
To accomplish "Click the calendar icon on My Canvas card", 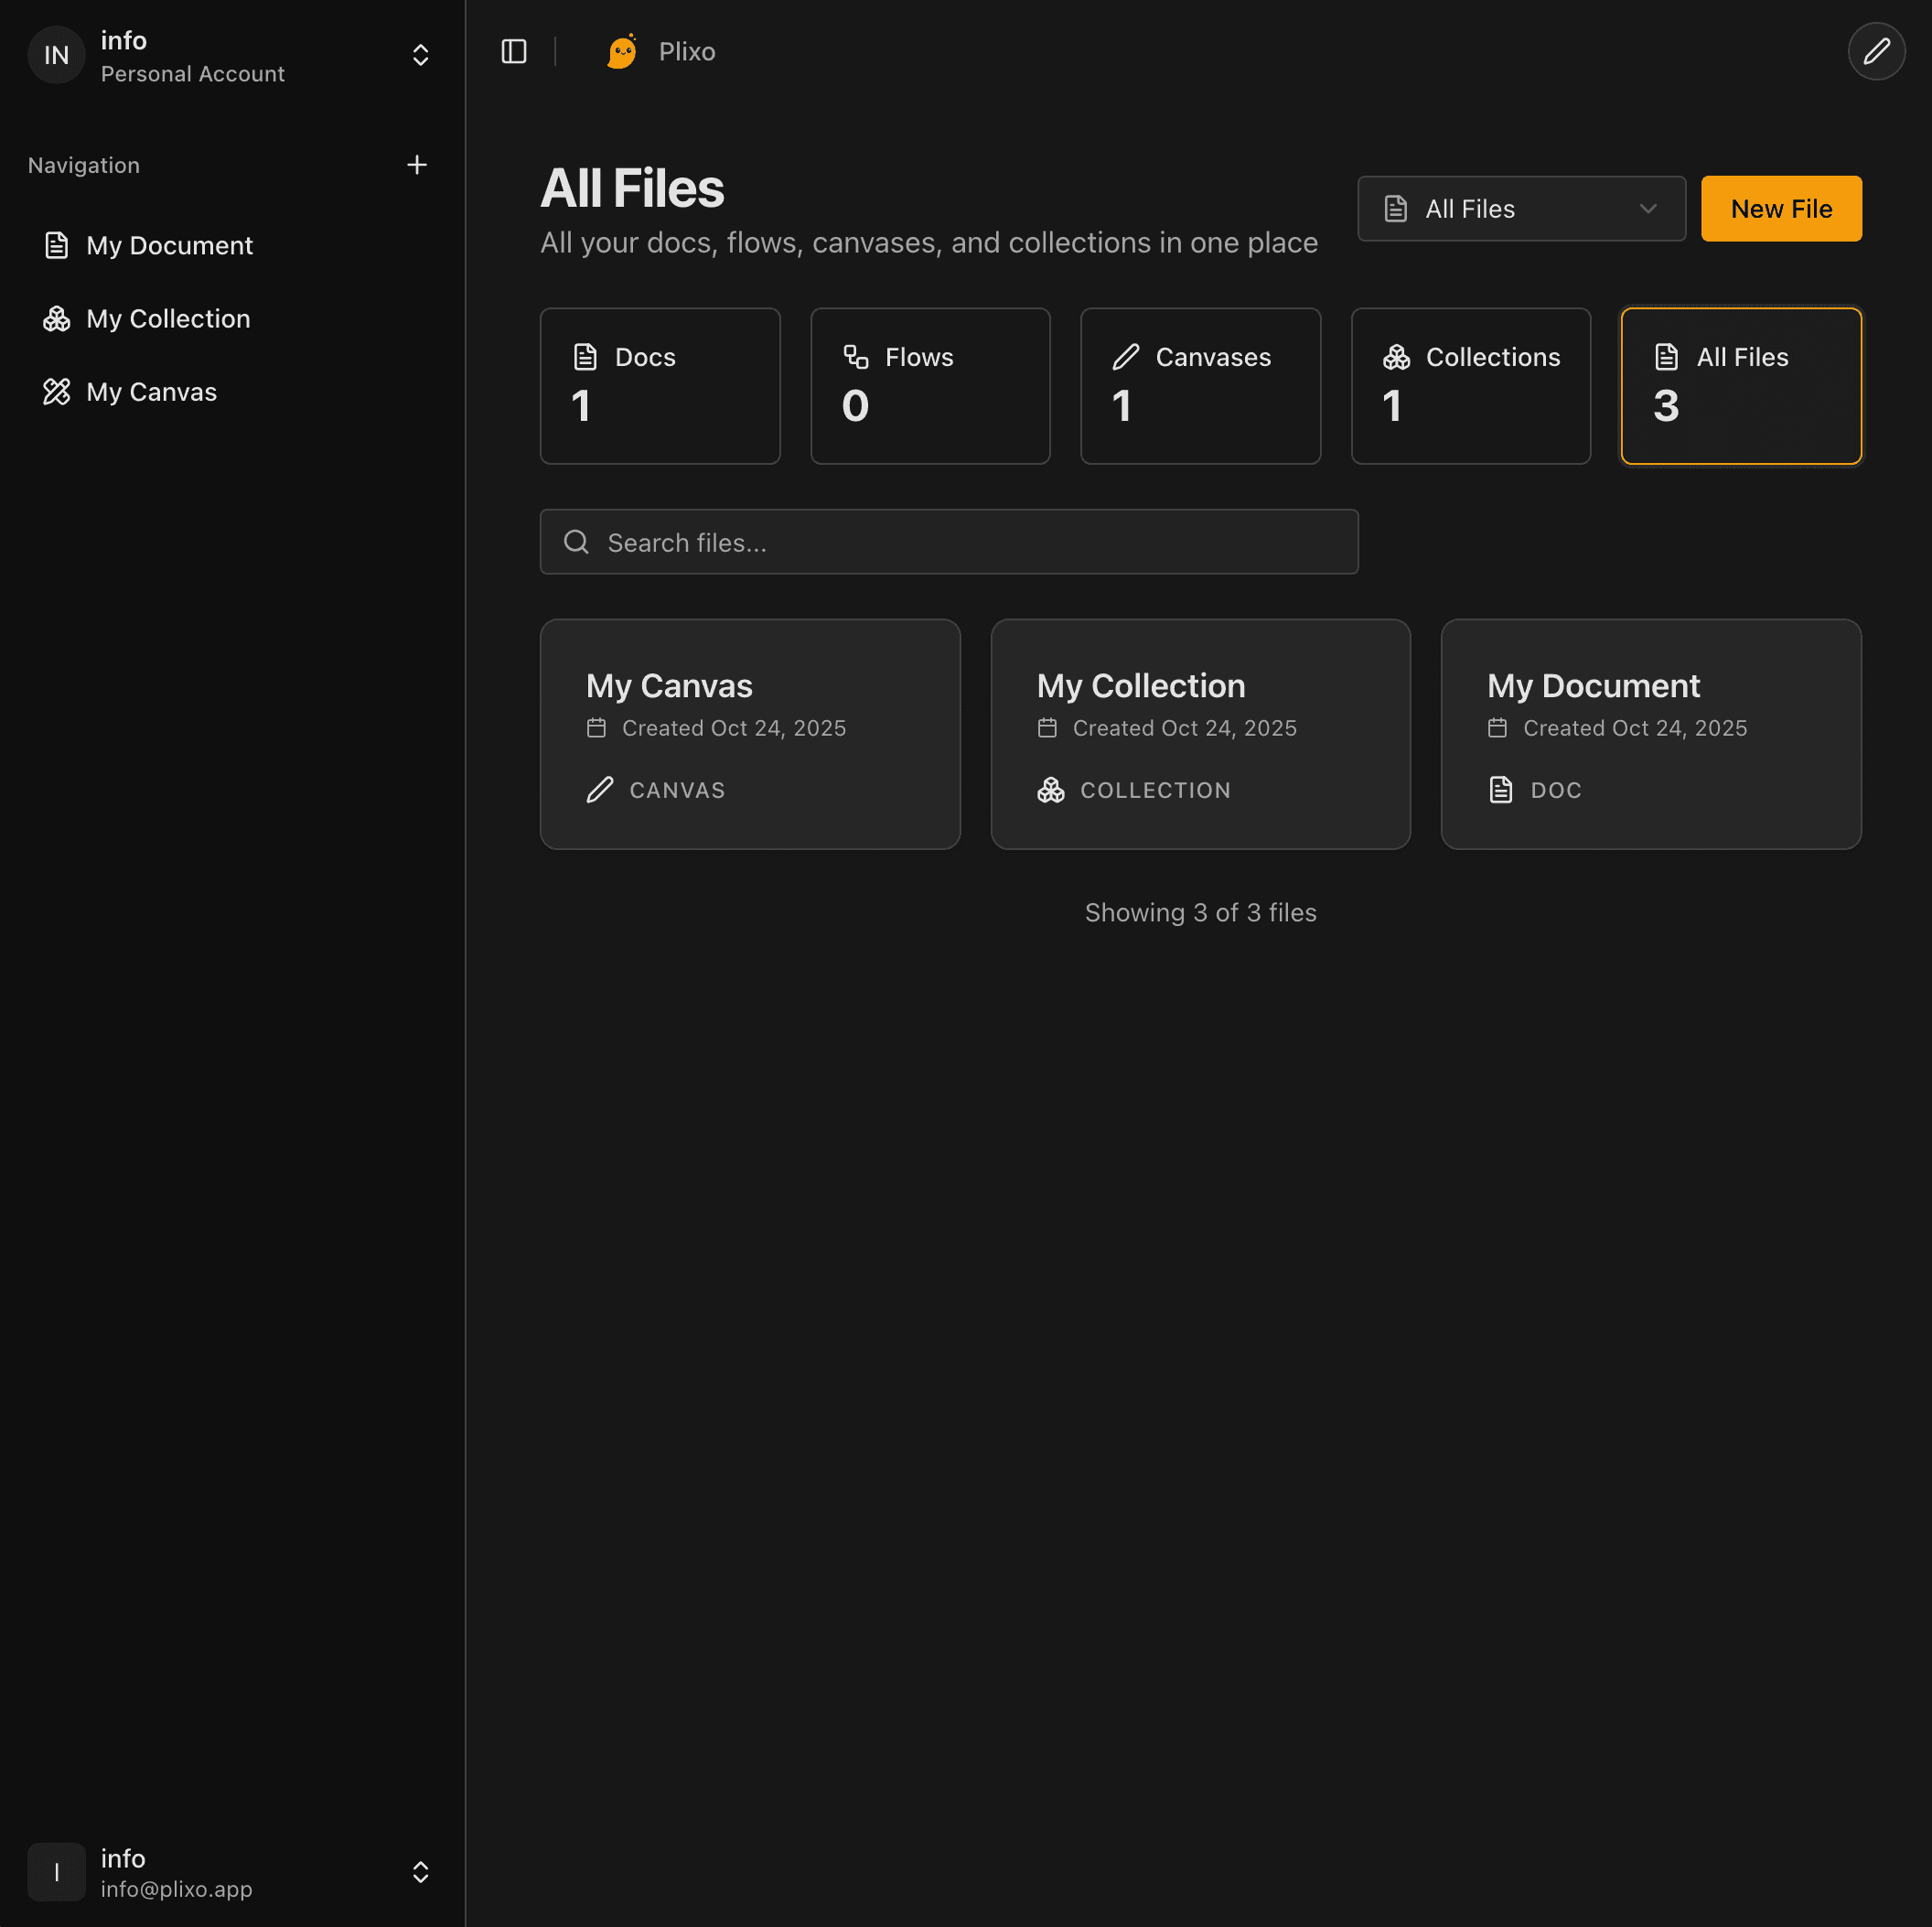I will [x=597, y=728].
